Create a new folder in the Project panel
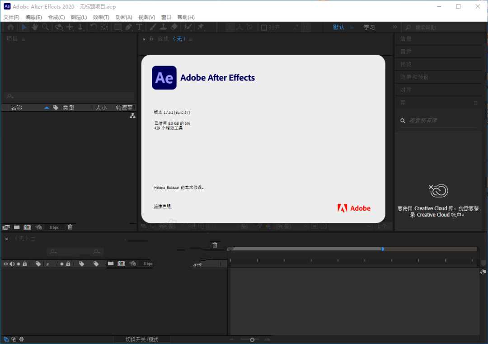Viewport: 488px width, 344px height. click(x=17, y=227)
